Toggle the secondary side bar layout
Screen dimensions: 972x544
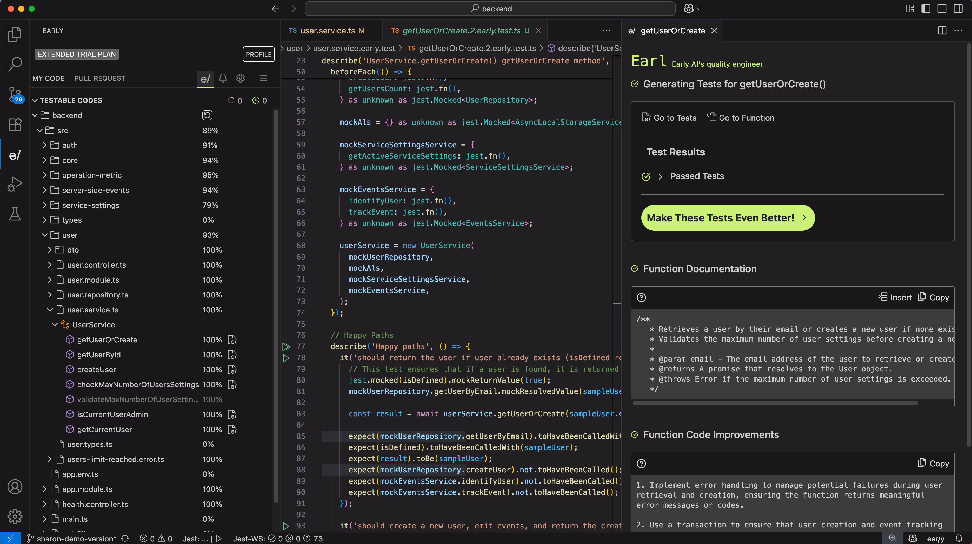(958, 9)
